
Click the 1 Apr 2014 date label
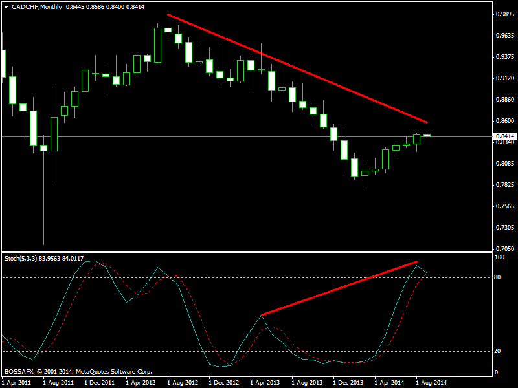point(389,383)
